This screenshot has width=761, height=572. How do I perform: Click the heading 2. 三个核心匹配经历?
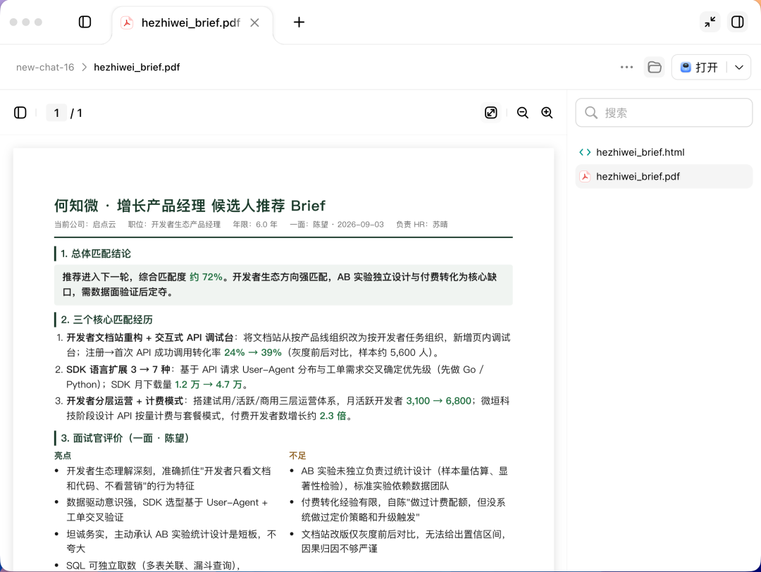tap(107, 319)
